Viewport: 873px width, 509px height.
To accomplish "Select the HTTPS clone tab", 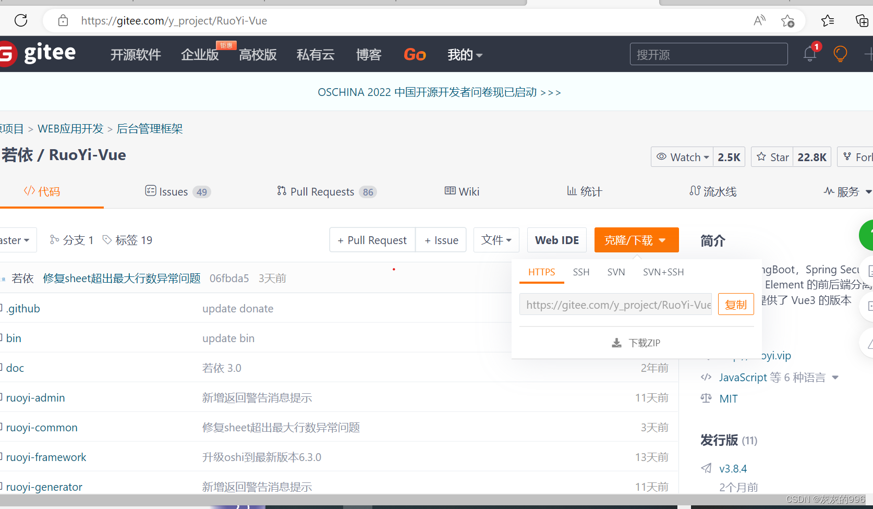I will (542, 272).
